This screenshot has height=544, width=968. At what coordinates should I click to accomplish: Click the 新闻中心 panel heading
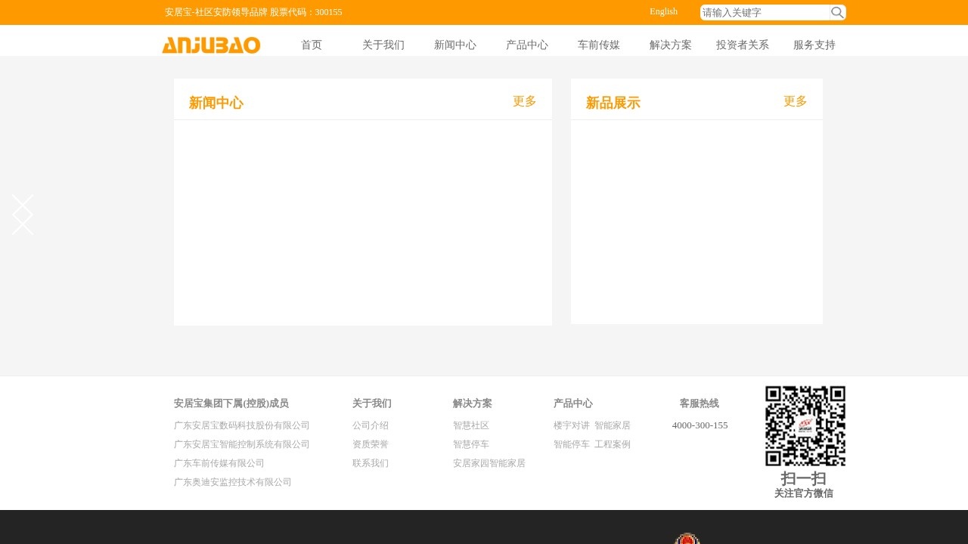coord(216,103)
